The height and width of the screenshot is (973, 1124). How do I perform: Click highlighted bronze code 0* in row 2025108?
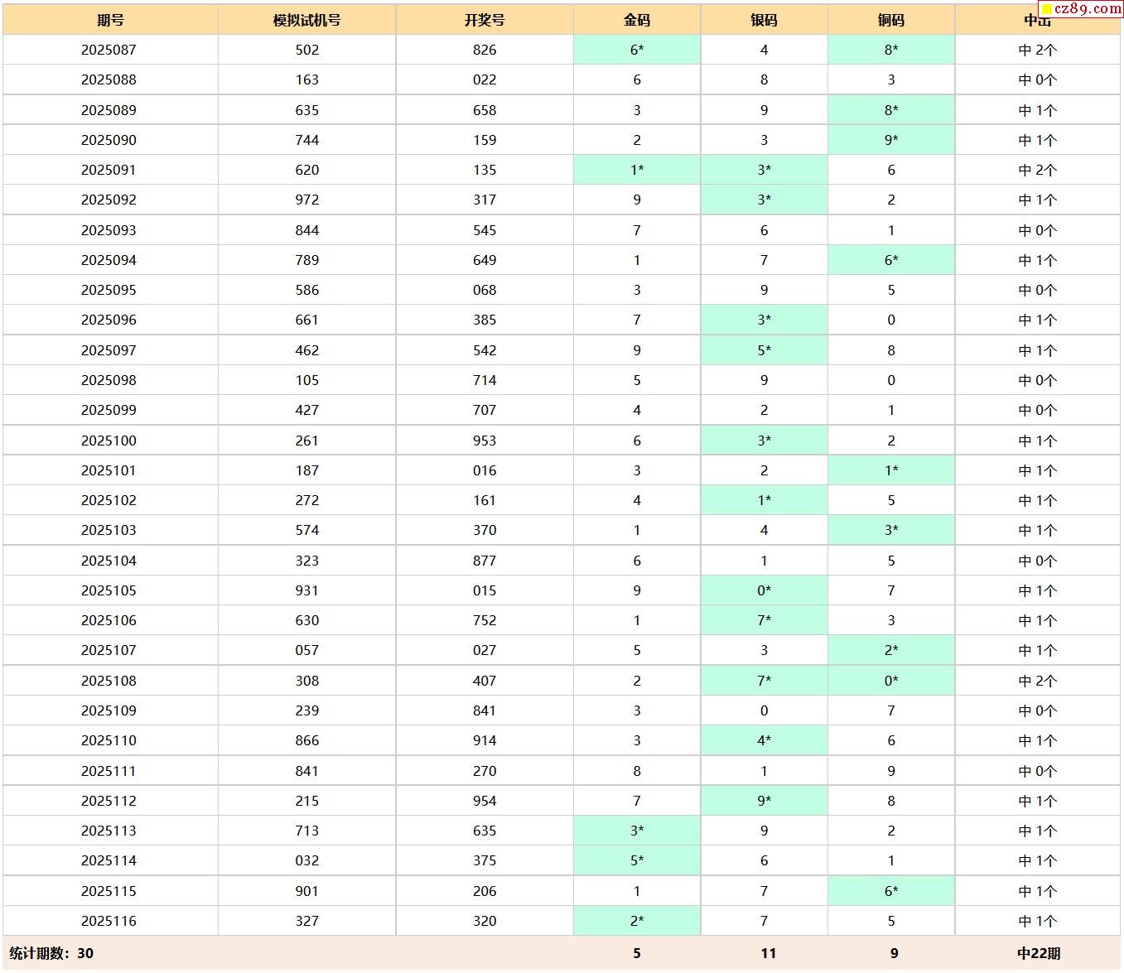coord(891,681)
